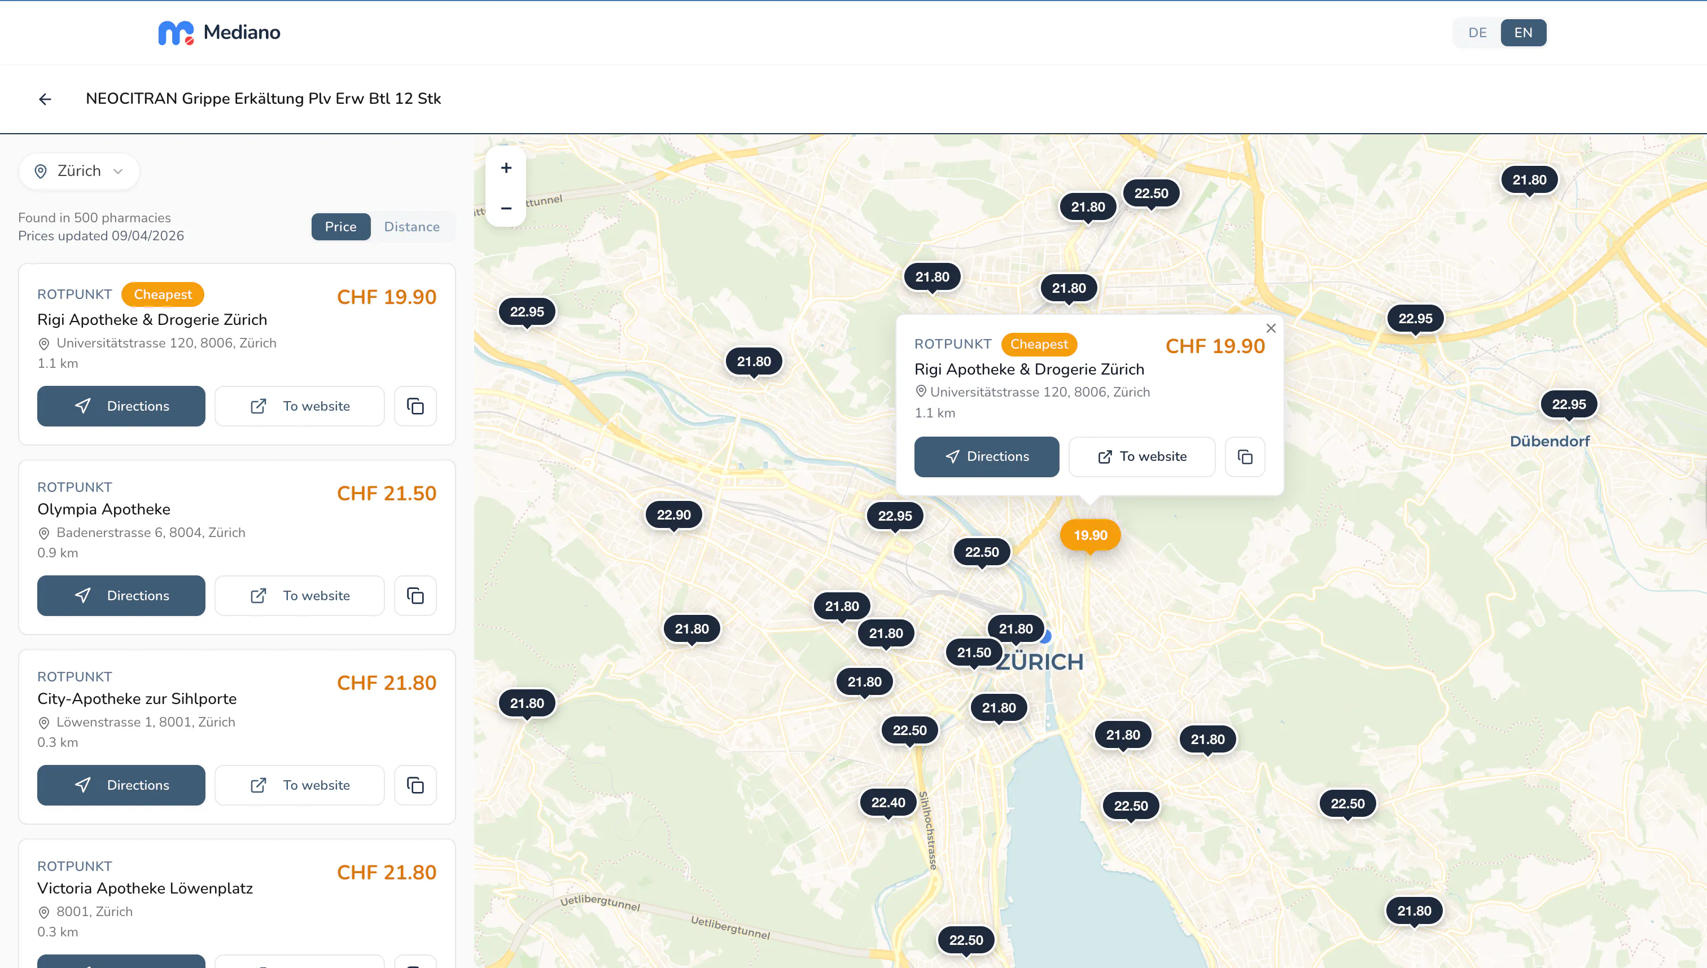Open the Zürich location dropdown
Viewport: 1707px width, 968px height.
pyautogui.click(x=79, y=171)
